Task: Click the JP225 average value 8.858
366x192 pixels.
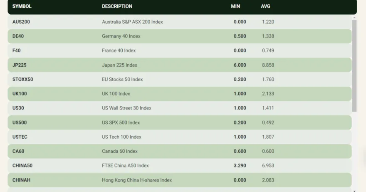Action: point(268,65)
